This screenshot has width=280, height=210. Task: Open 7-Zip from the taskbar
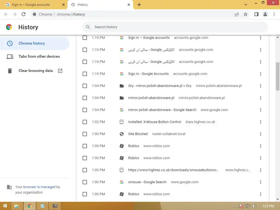55,206
